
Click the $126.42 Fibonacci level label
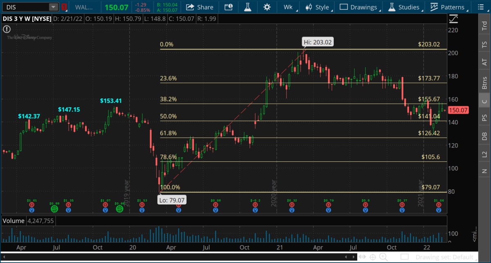(429, 133)
